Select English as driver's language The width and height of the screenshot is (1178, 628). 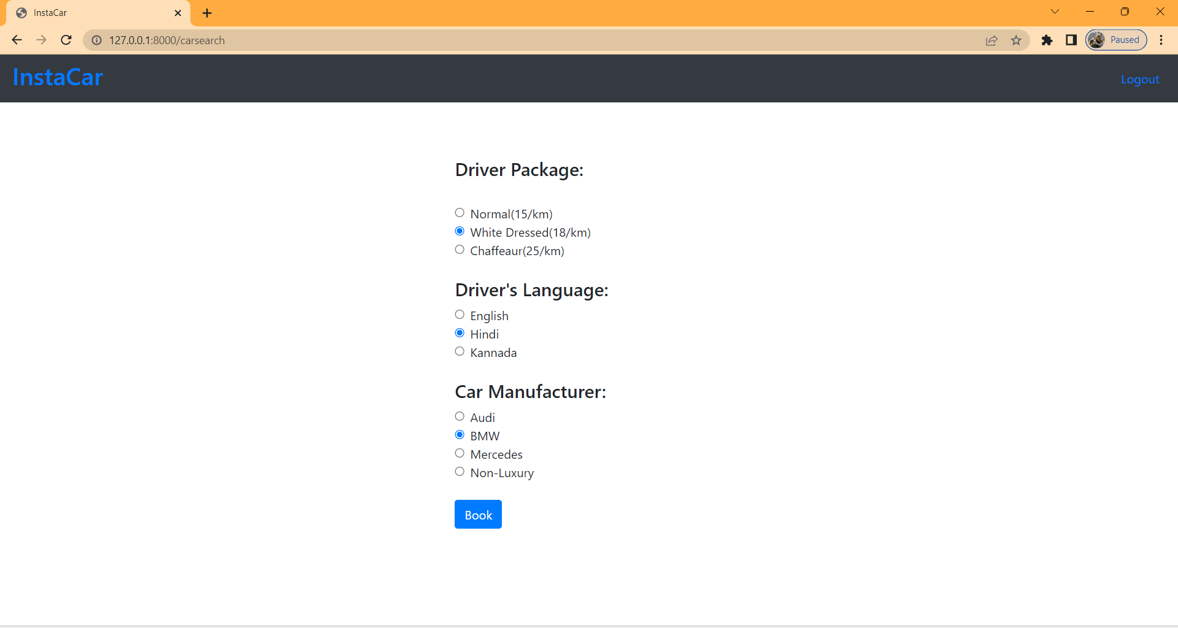[x=460, y=314]
